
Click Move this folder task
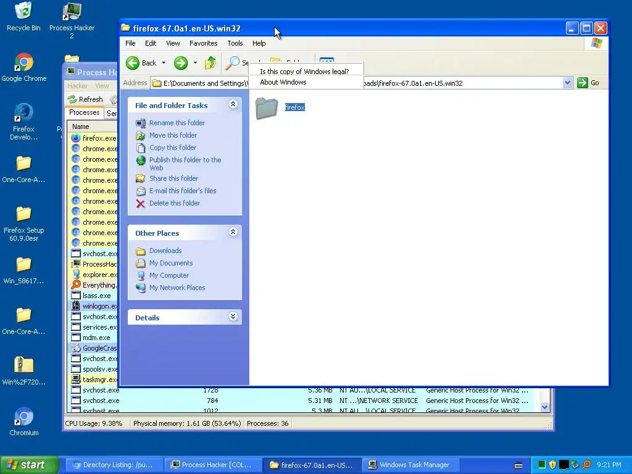point(173,135)
